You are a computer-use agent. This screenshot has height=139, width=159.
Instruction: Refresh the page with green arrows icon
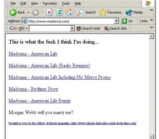tap(59, 12)
